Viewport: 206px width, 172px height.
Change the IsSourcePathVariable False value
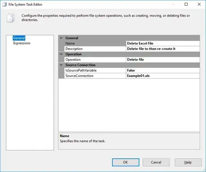coord(163,71)
